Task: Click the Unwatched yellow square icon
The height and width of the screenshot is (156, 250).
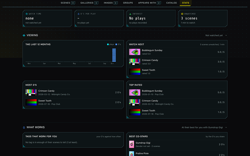Action: [182, 14]
